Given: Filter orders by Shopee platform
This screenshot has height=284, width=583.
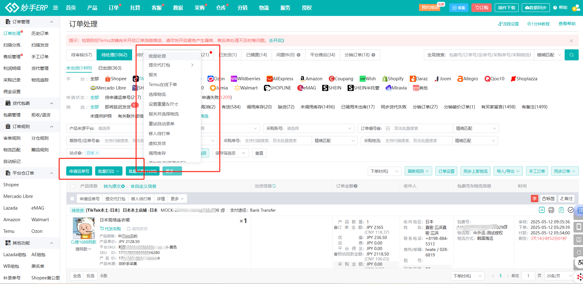Looking at the screenshot, I should point(116,79).
